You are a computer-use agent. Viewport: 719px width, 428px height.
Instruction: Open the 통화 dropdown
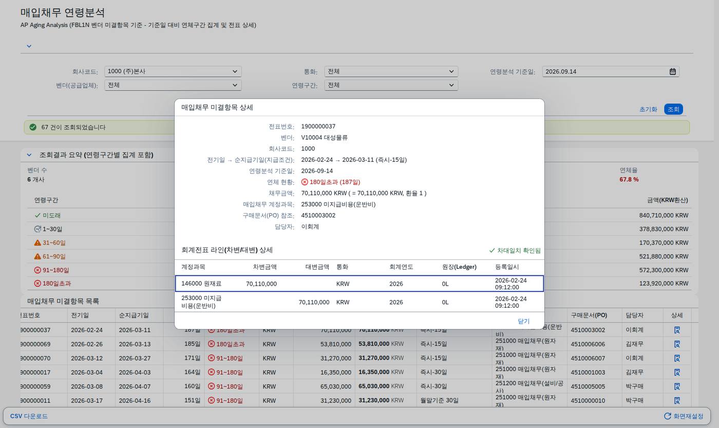pyautogui.click(x=391, y=71)
